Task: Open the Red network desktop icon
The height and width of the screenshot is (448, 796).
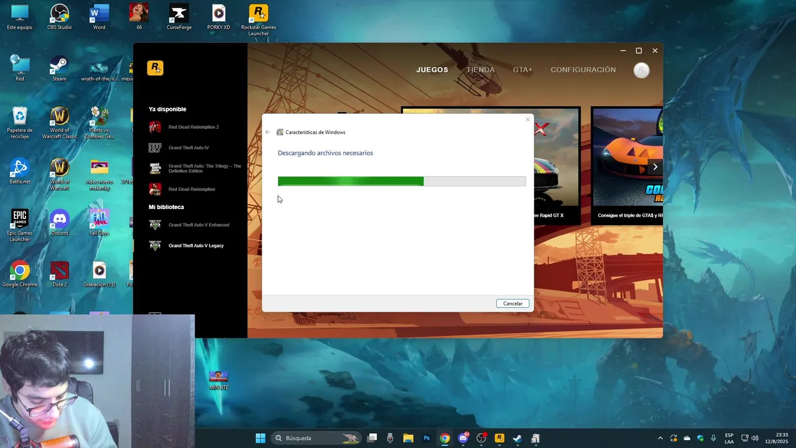Action: pos(20,68)
